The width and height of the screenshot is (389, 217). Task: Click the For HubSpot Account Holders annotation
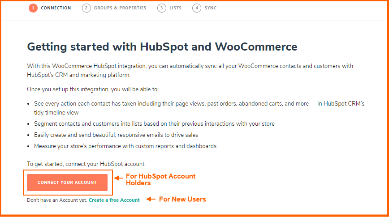[161, 179]
